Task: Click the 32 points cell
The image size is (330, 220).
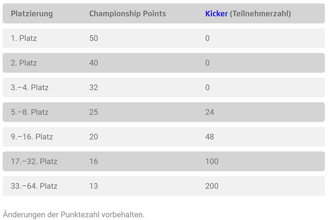Action: (x=94, y=88)
